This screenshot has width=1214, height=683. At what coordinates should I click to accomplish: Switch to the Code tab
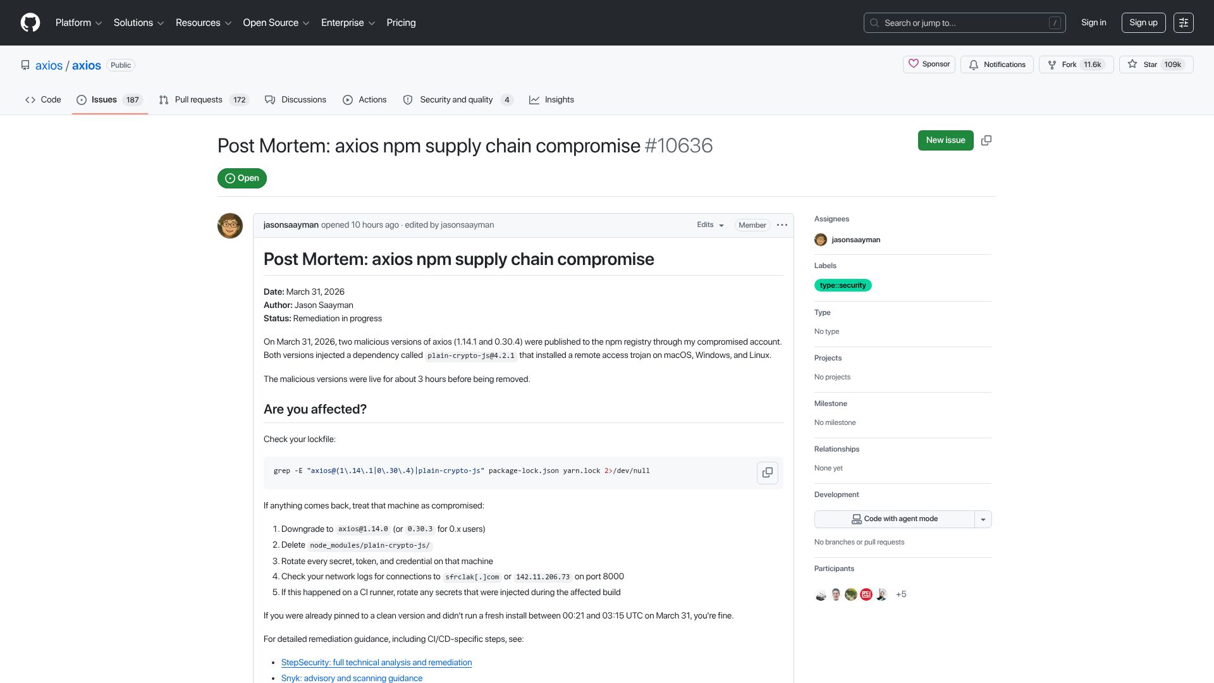click(43, 100)
